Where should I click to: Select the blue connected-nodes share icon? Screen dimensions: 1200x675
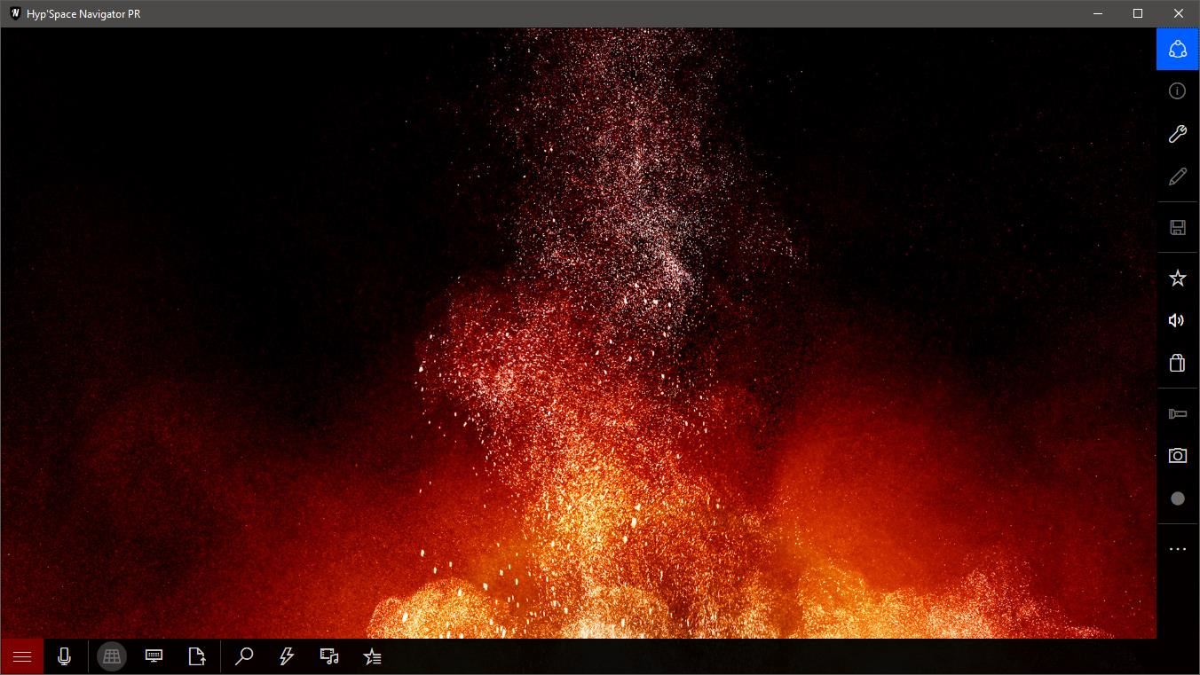click(x=1178, y=49)
